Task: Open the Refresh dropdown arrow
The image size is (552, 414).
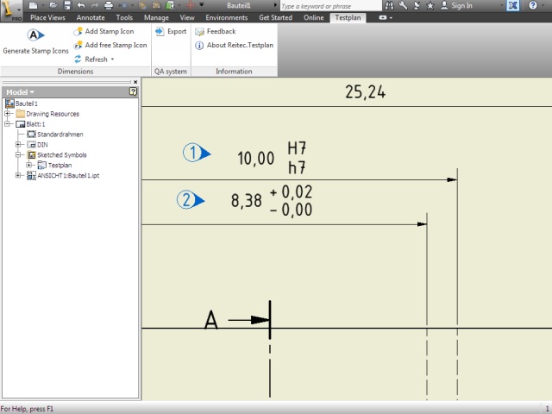Action: click(112, 60)
